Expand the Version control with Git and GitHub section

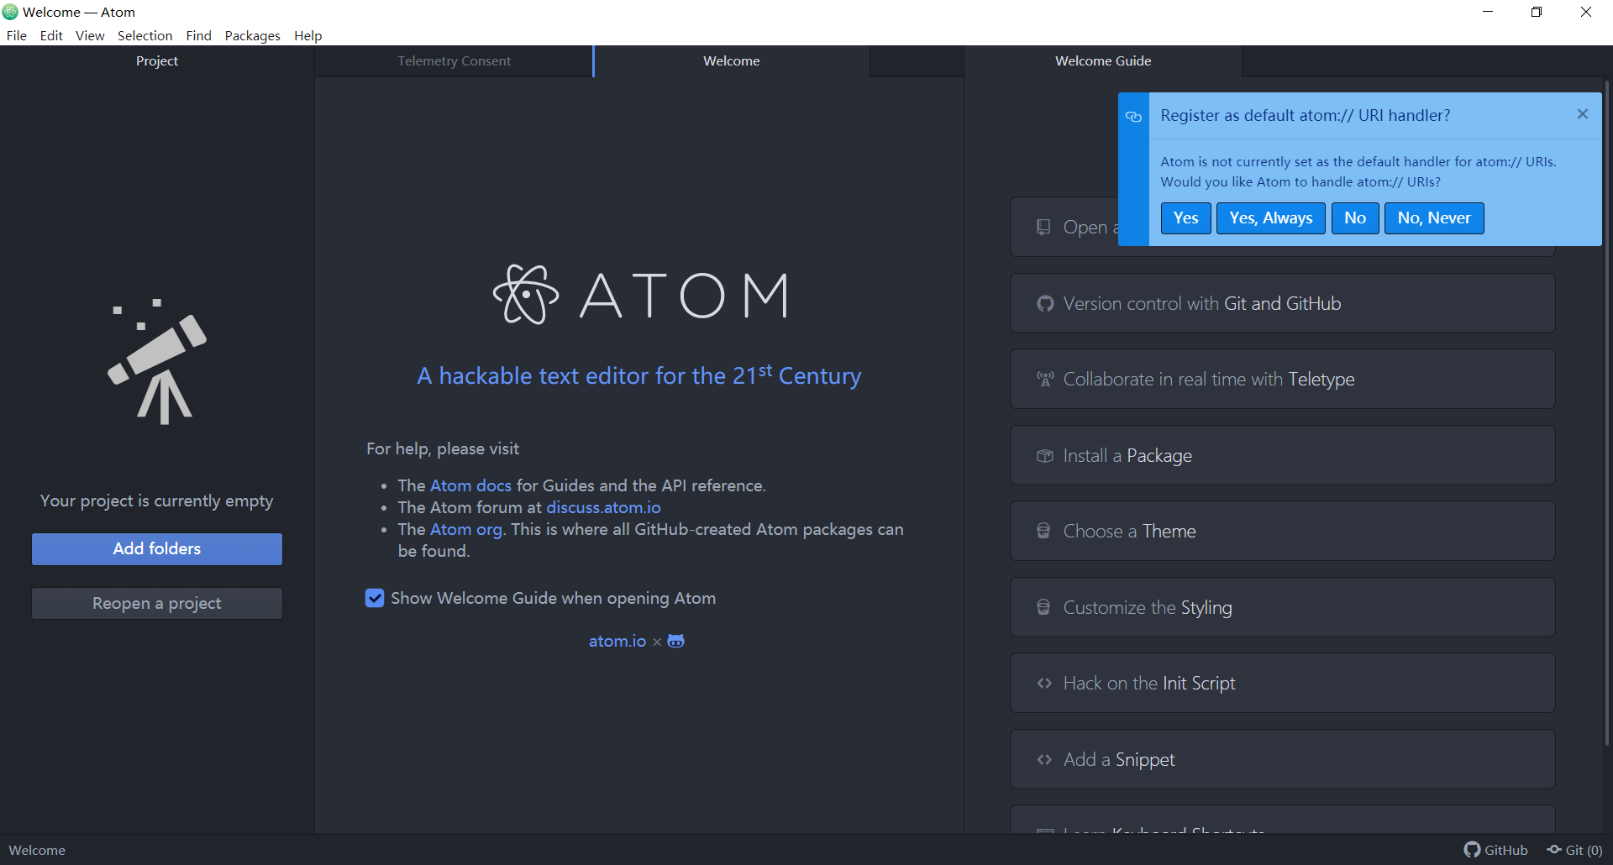pos(1282,303)
